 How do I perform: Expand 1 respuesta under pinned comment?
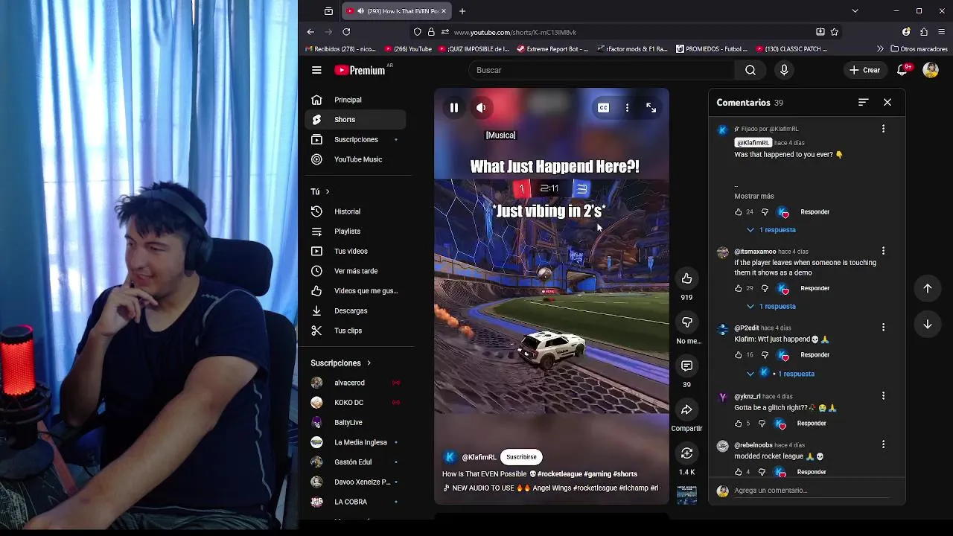[771, 230]
